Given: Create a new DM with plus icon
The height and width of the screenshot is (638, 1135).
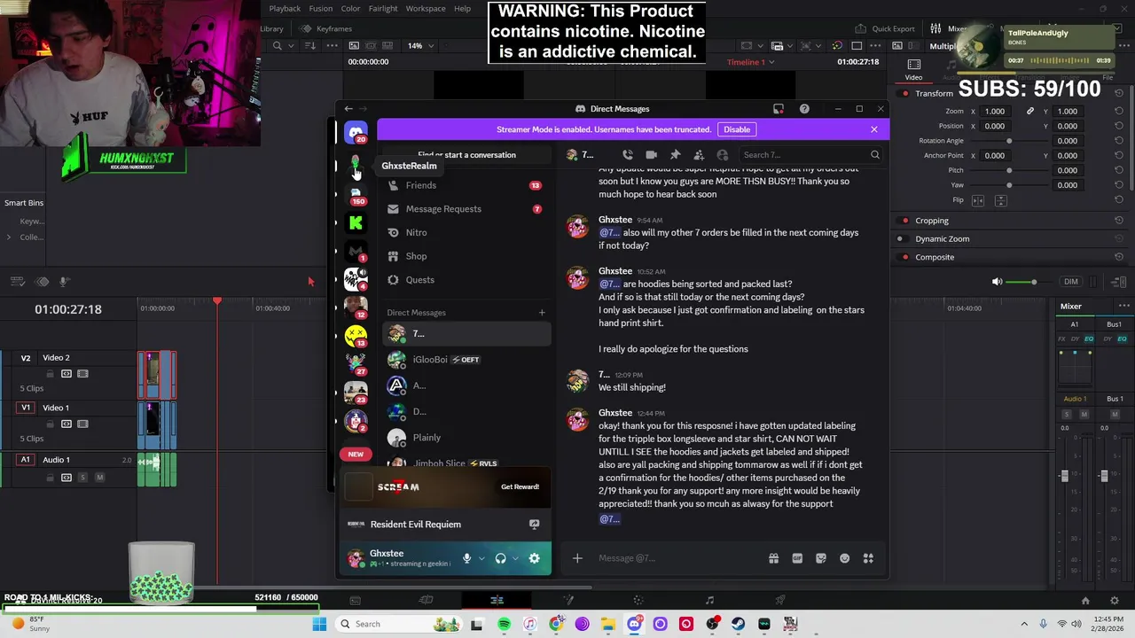Looking at the screenshot, I should click(542, 313).
